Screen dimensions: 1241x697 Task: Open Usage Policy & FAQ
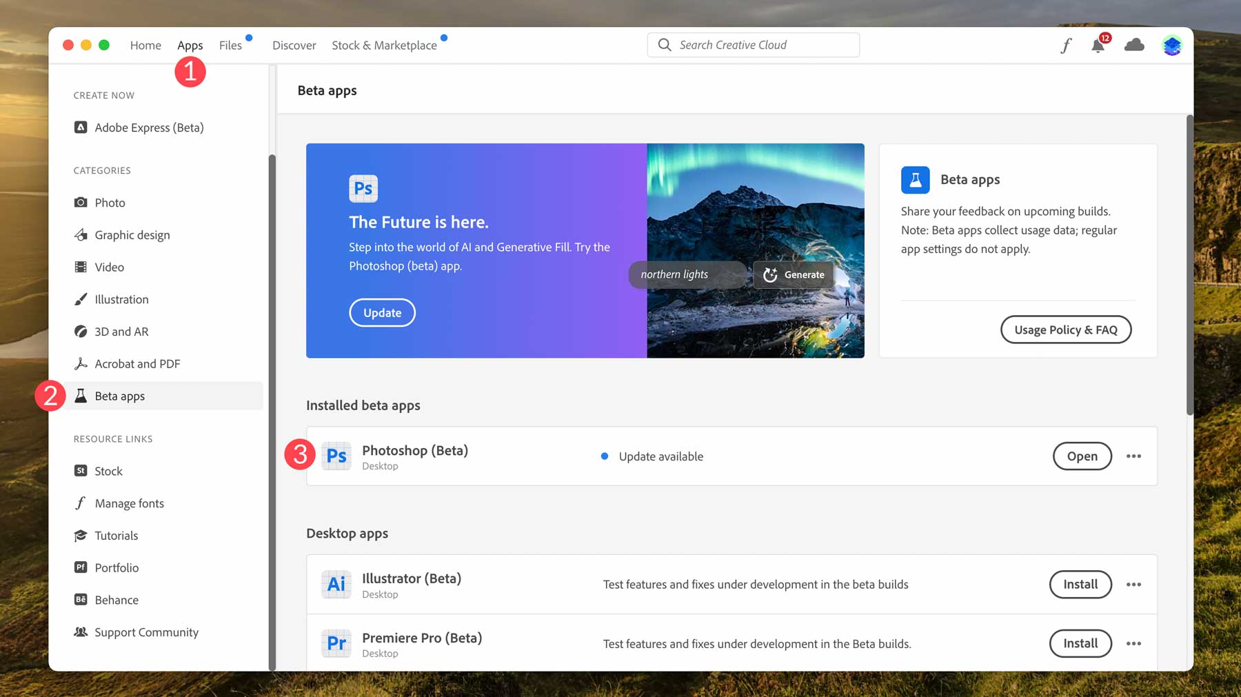pyautogui.click(x=1066, y=330)
